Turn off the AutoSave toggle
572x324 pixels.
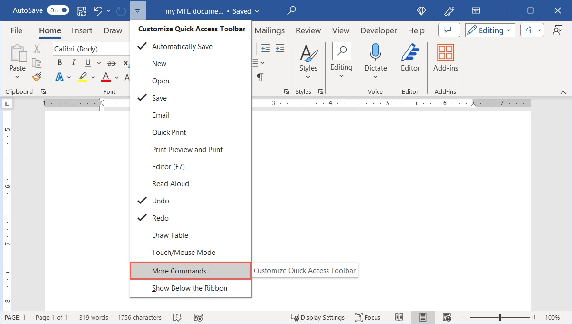click(57, 10)
